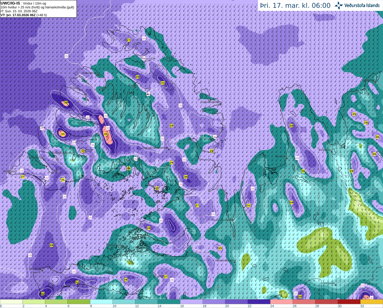Click the yellow 28 label below Hveravellir
This screenshot has width=383, height=308.
[300, 296]
